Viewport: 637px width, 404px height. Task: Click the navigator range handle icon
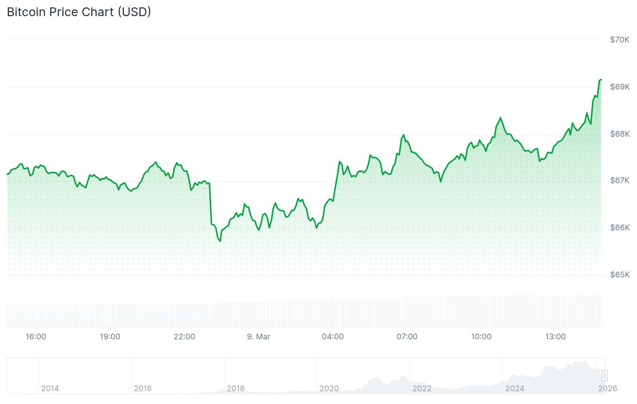pyautogui.click(x=605, y=375)
